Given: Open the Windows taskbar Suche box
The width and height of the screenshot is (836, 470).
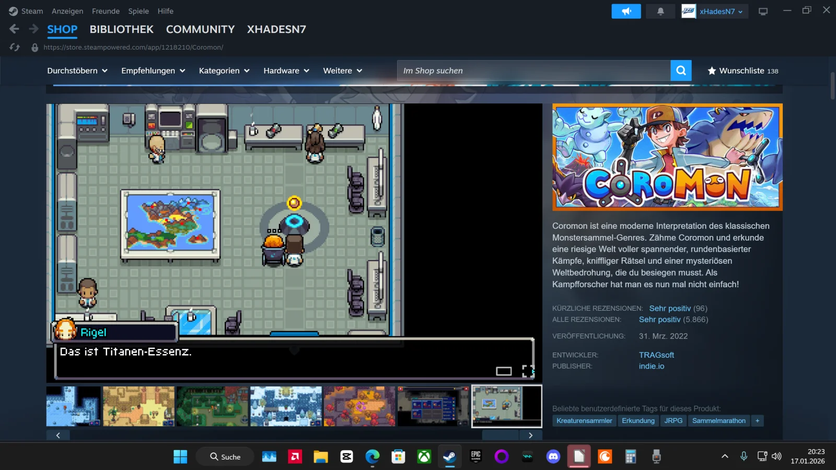Looking at the screenshot, I should click(x=225, y=457).
